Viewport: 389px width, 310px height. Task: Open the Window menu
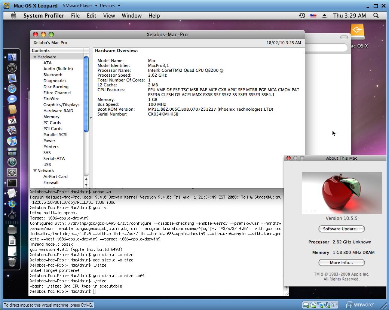(132, 16)
